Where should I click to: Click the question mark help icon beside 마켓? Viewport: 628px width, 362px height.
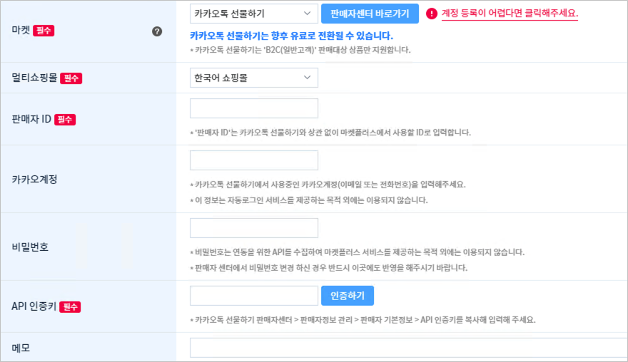157,31
